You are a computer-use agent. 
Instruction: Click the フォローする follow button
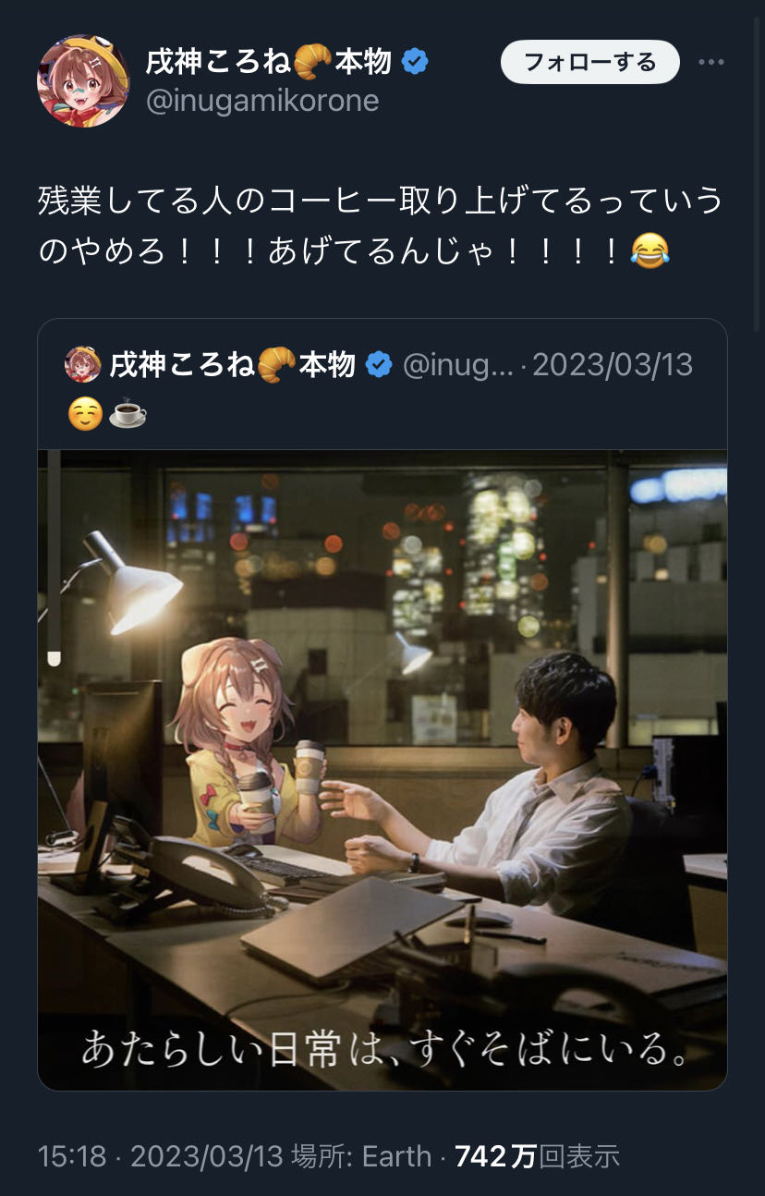(x=590, y=62)
